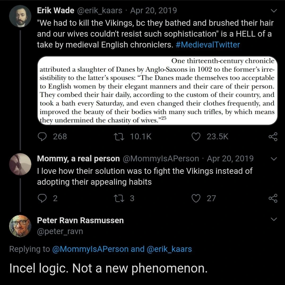View Mommy, a real person's avatar
The image size is (285, 285).
[x=20, y=164]
